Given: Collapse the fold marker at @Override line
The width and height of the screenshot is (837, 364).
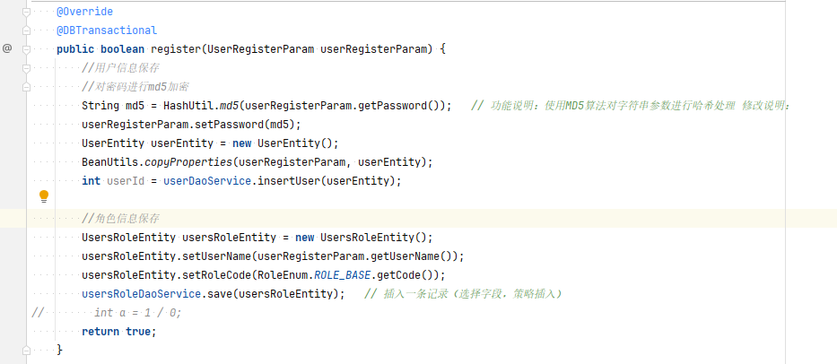Looking at the screenshot, I should point(26,12).
